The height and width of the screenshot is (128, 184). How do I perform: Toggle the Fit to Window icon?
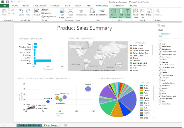pos(113,11)
